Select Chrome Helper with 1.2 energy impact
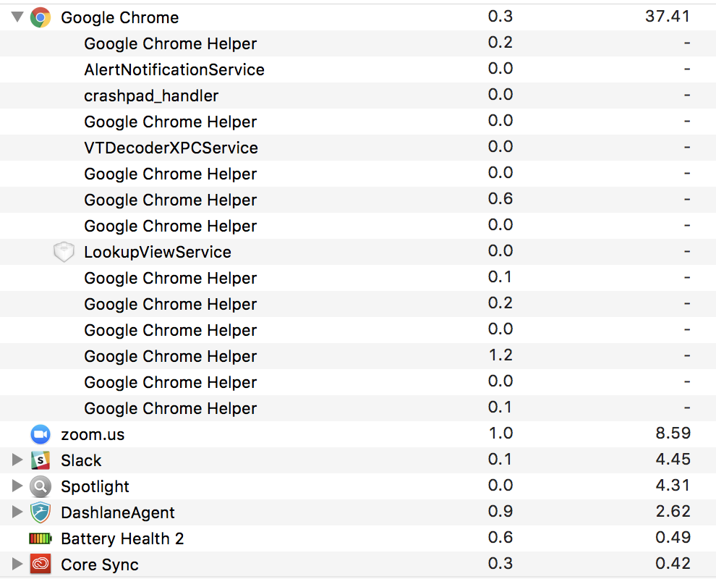 (171, 356)
